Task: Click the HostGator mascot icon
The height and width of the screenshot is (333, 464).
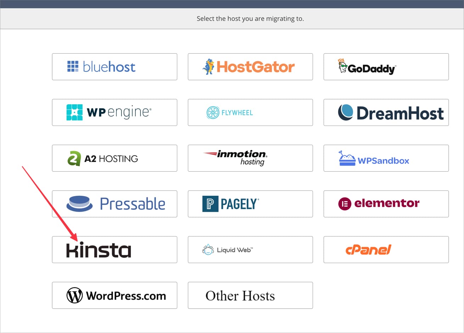Action: click(208, 67)
